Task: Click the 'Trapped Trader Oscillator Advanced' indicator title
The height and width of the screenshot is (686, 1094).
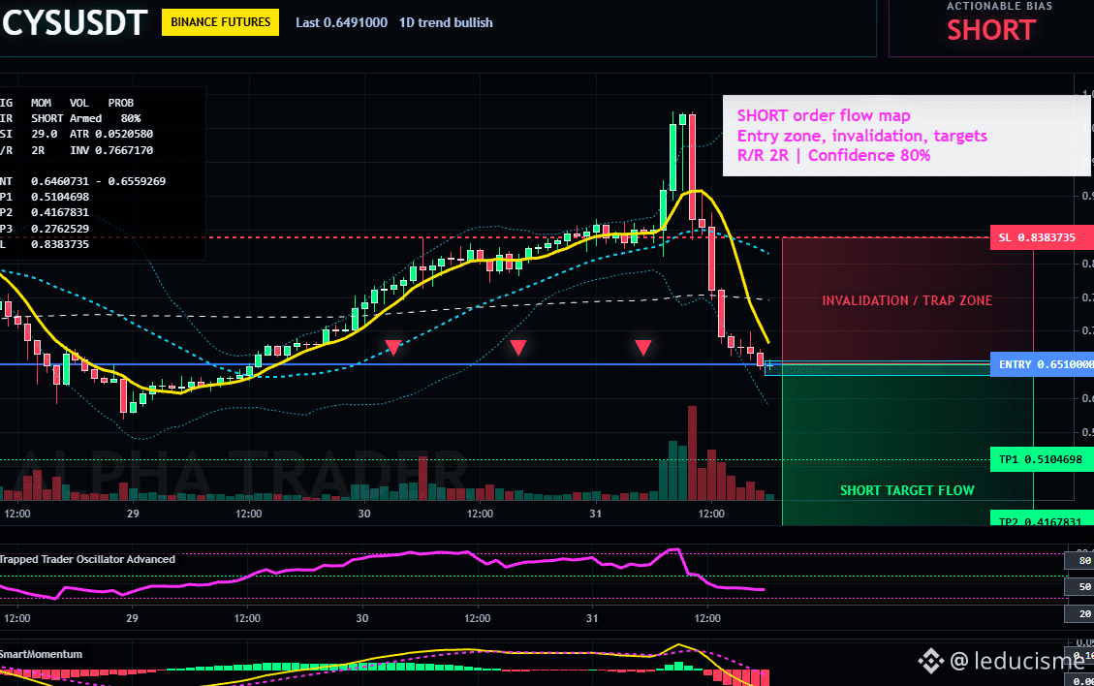Action: coord(87,559)
